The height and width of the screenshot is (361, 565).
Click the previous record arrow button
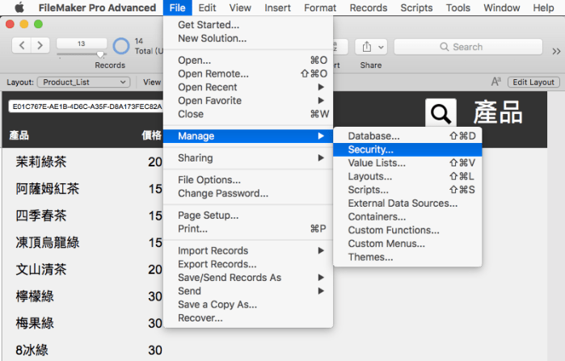(22, 45)
